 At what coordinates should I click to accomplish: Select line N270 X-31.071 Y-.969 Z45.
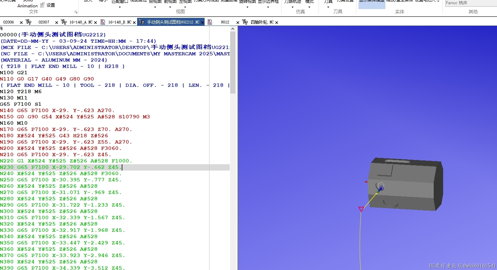click(61, 193)
